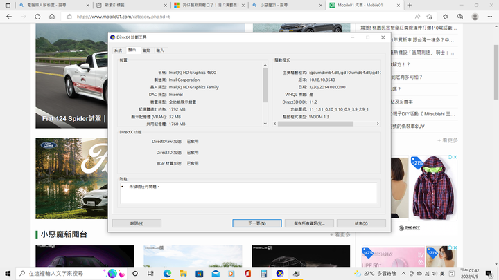Open the notification center icon
Screen dimensions: 499x280
489,273
